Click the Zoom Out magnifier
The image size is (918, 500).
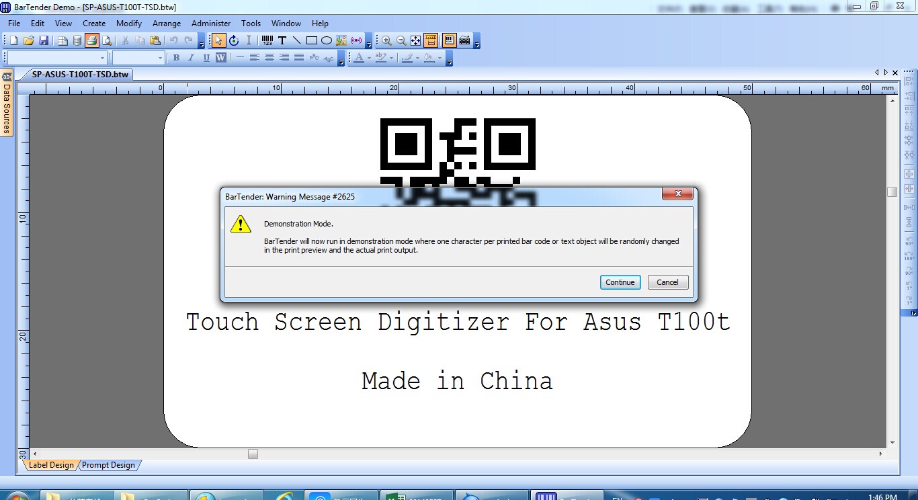401,41
